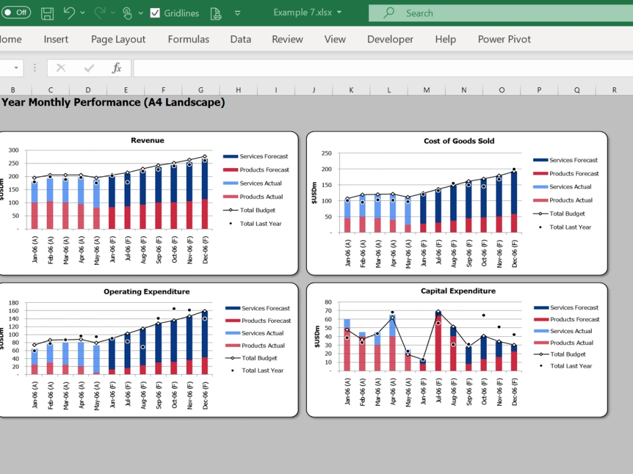Select column K header
The width and height of the screenshot is (633, 474).
point(350,89)
